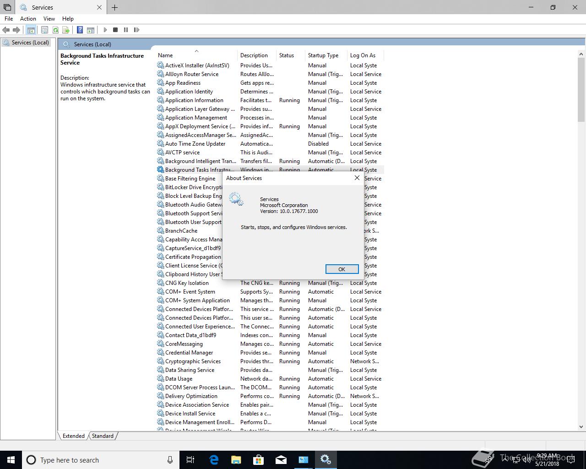Screen dimensions: 586x469
Task: Open the Help toolbar icon
Action: tap(80, 30)
